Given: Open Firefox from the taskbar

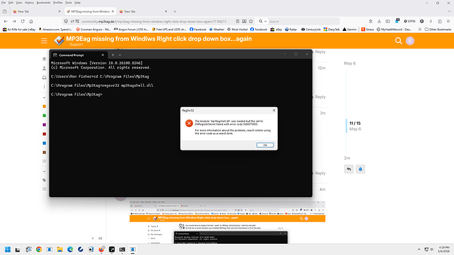Looking at the screenshot, I should pos(101,250).
